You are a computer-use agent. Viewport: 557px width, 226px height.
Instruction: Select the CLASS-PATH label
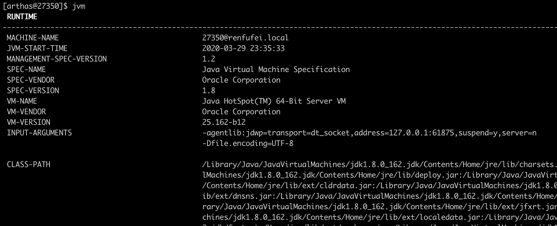click(x=28, y=164)
